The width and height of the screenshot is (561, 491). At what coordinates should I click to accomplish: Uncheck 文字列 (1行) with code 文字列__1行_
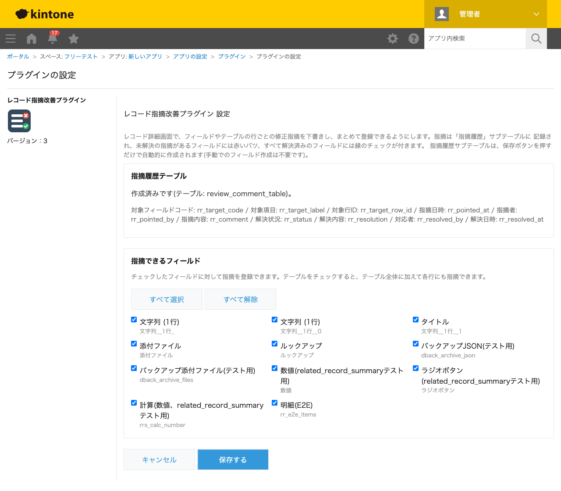[134, 320]
